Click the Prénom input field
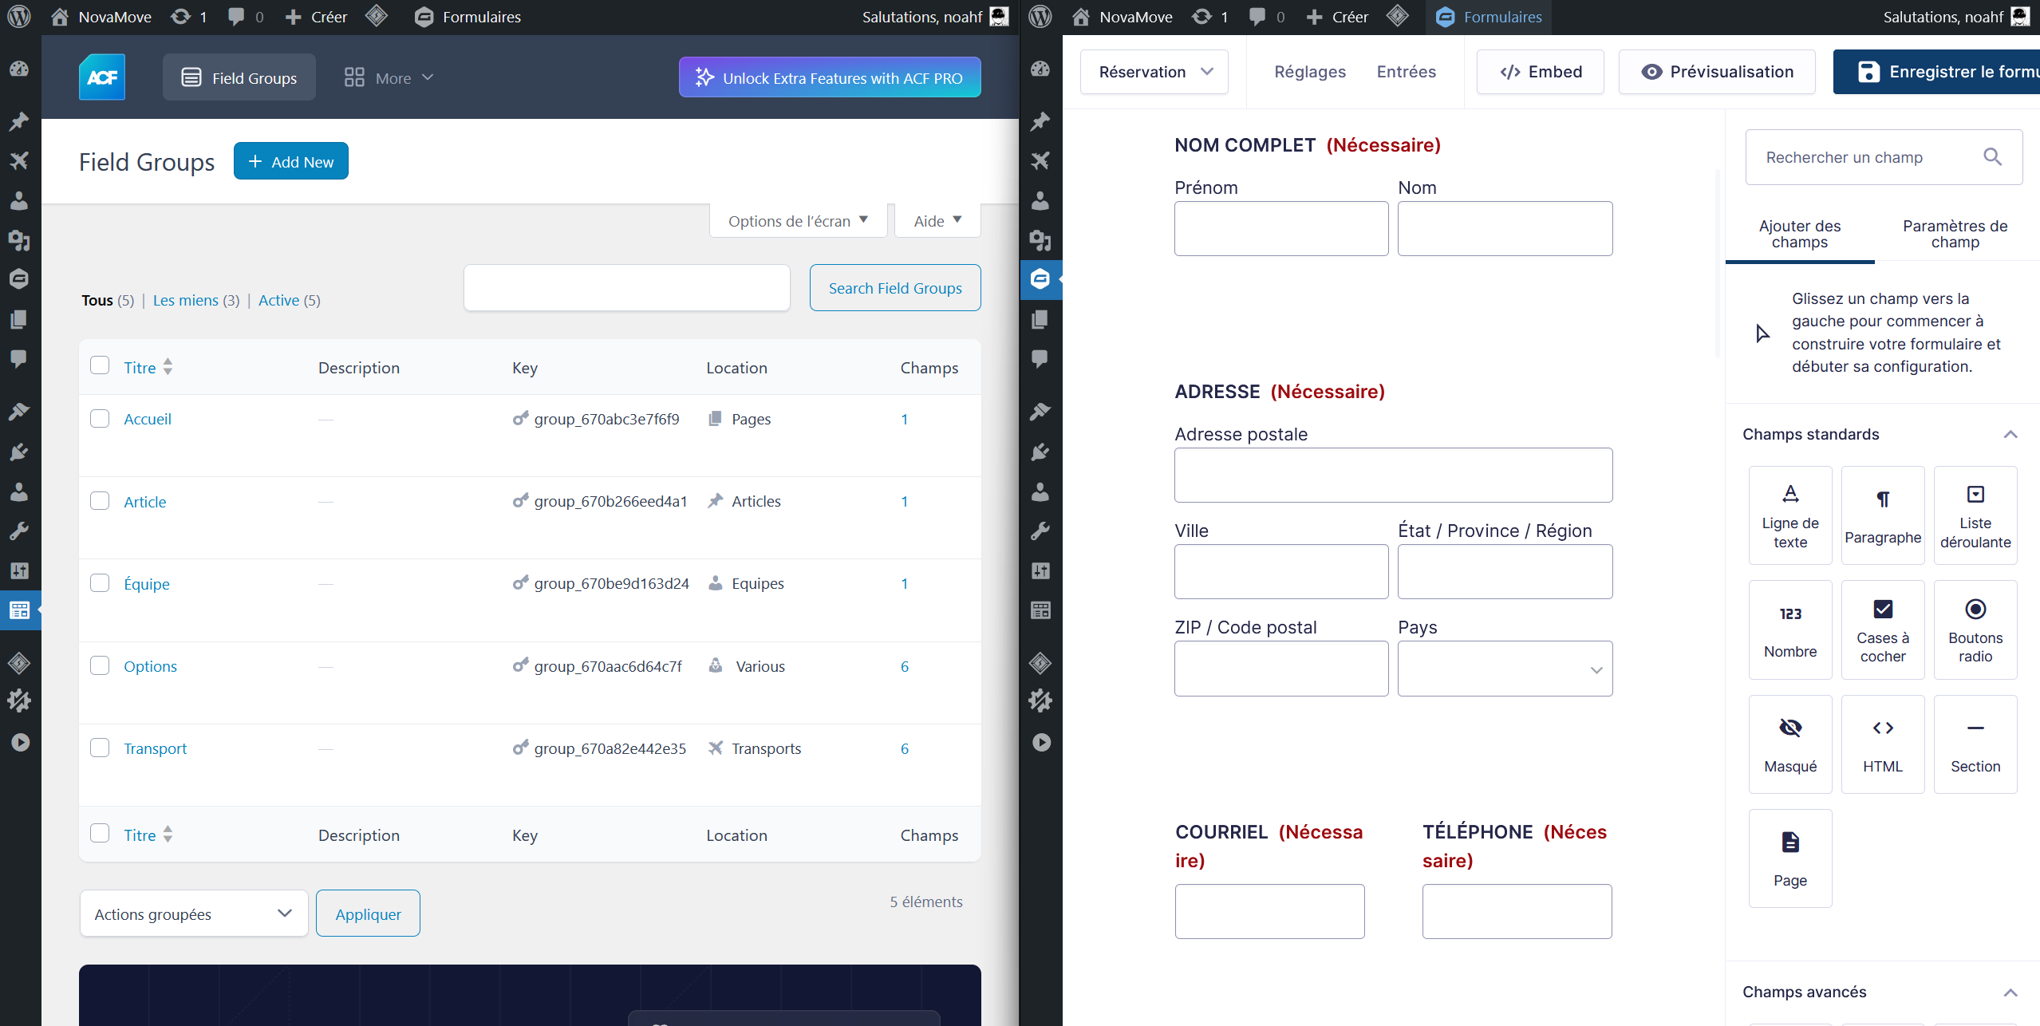This screenshot has height=1026, width=2040. pos(1280,228)
